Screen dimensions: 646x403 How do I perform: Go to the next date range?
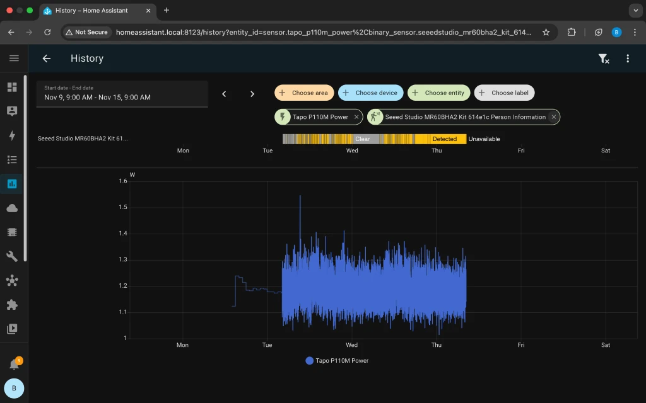(252, 94)
